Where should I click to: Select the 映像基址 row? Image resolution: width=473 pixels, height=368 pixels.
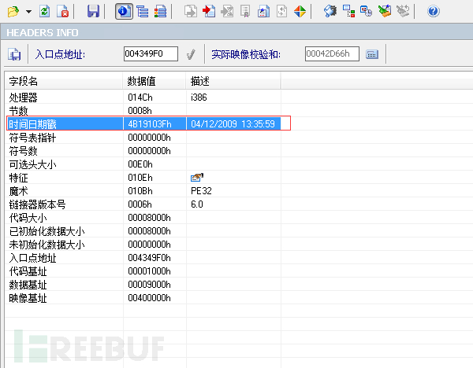(x=143, y=298)
